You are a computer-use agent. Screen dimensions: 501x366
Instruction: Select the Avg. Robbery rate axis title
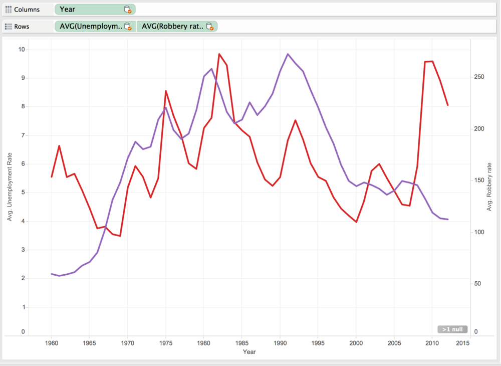coord(489,187)
